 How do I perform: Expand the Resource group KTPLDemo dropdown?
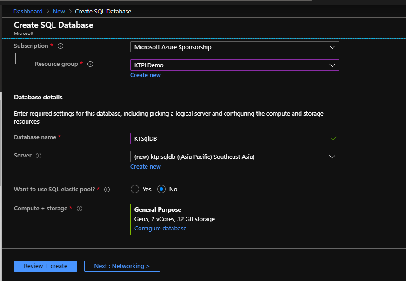[x=234, y=65]
